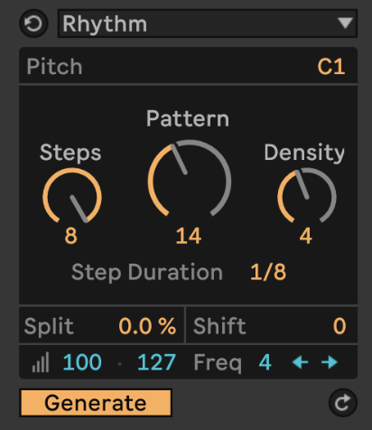Click the reset icon beside Rhythm
The height and width of the screenshot is (430, 372).
click(x=33, y=23)
